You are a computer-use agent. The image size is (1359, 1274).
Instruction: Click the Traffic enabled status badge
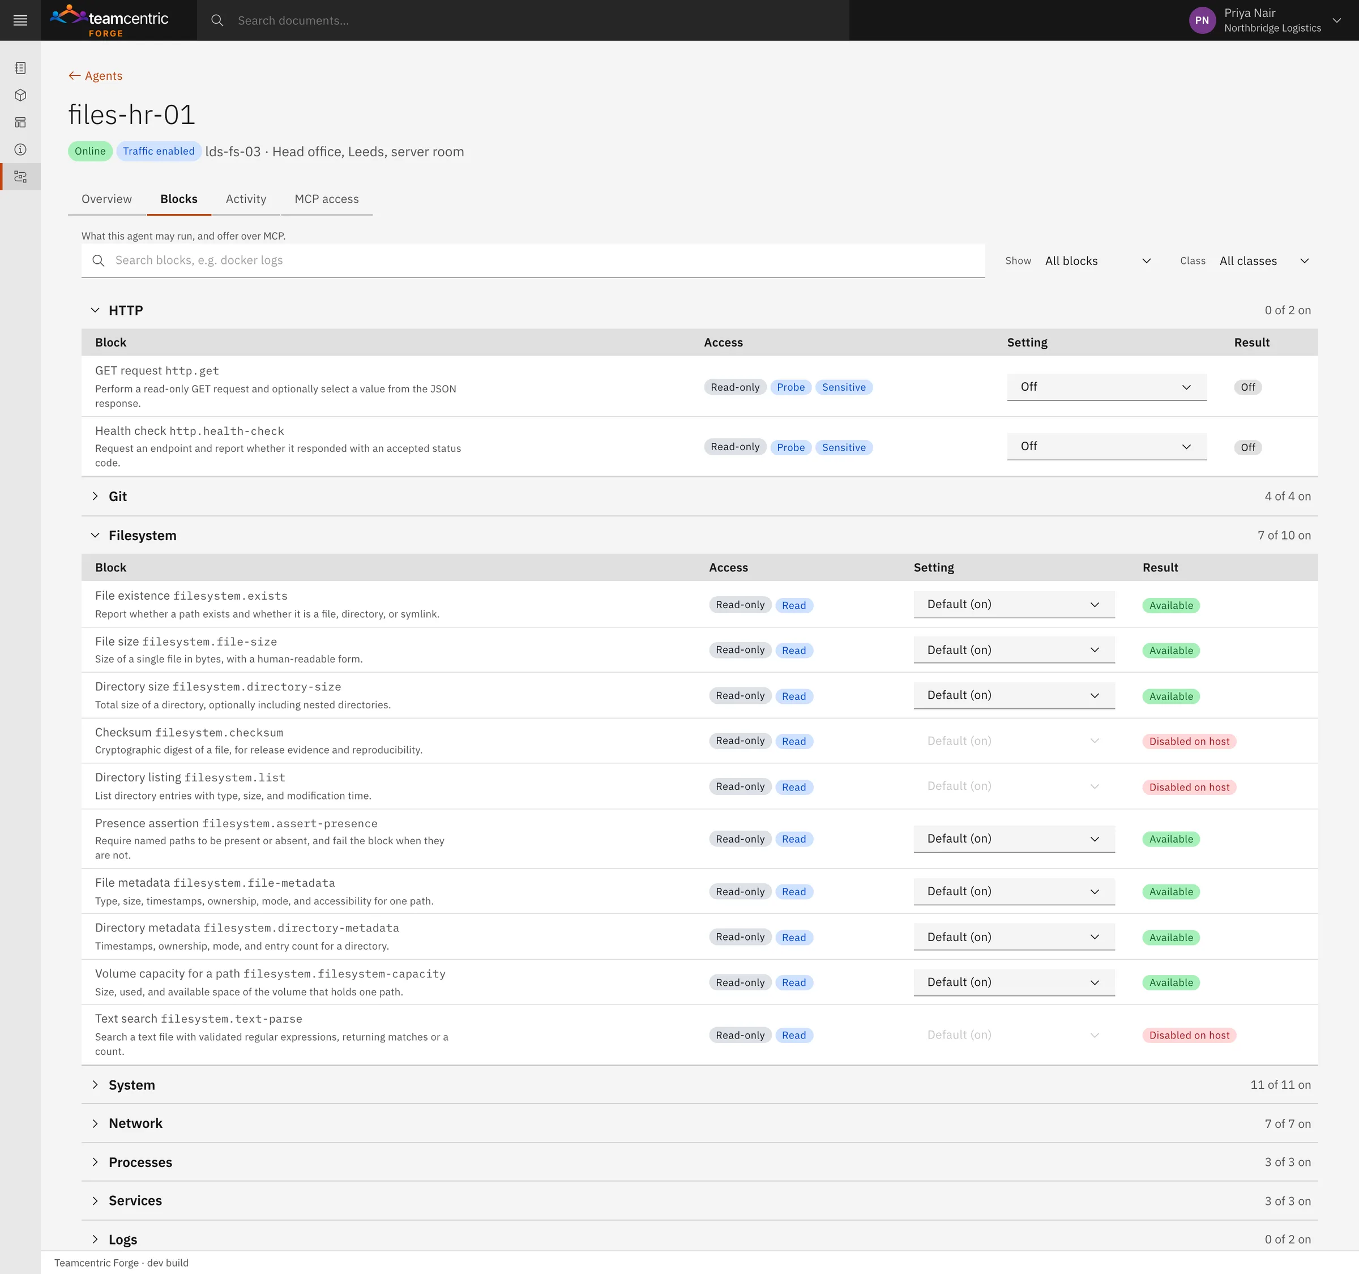point(159,151)
